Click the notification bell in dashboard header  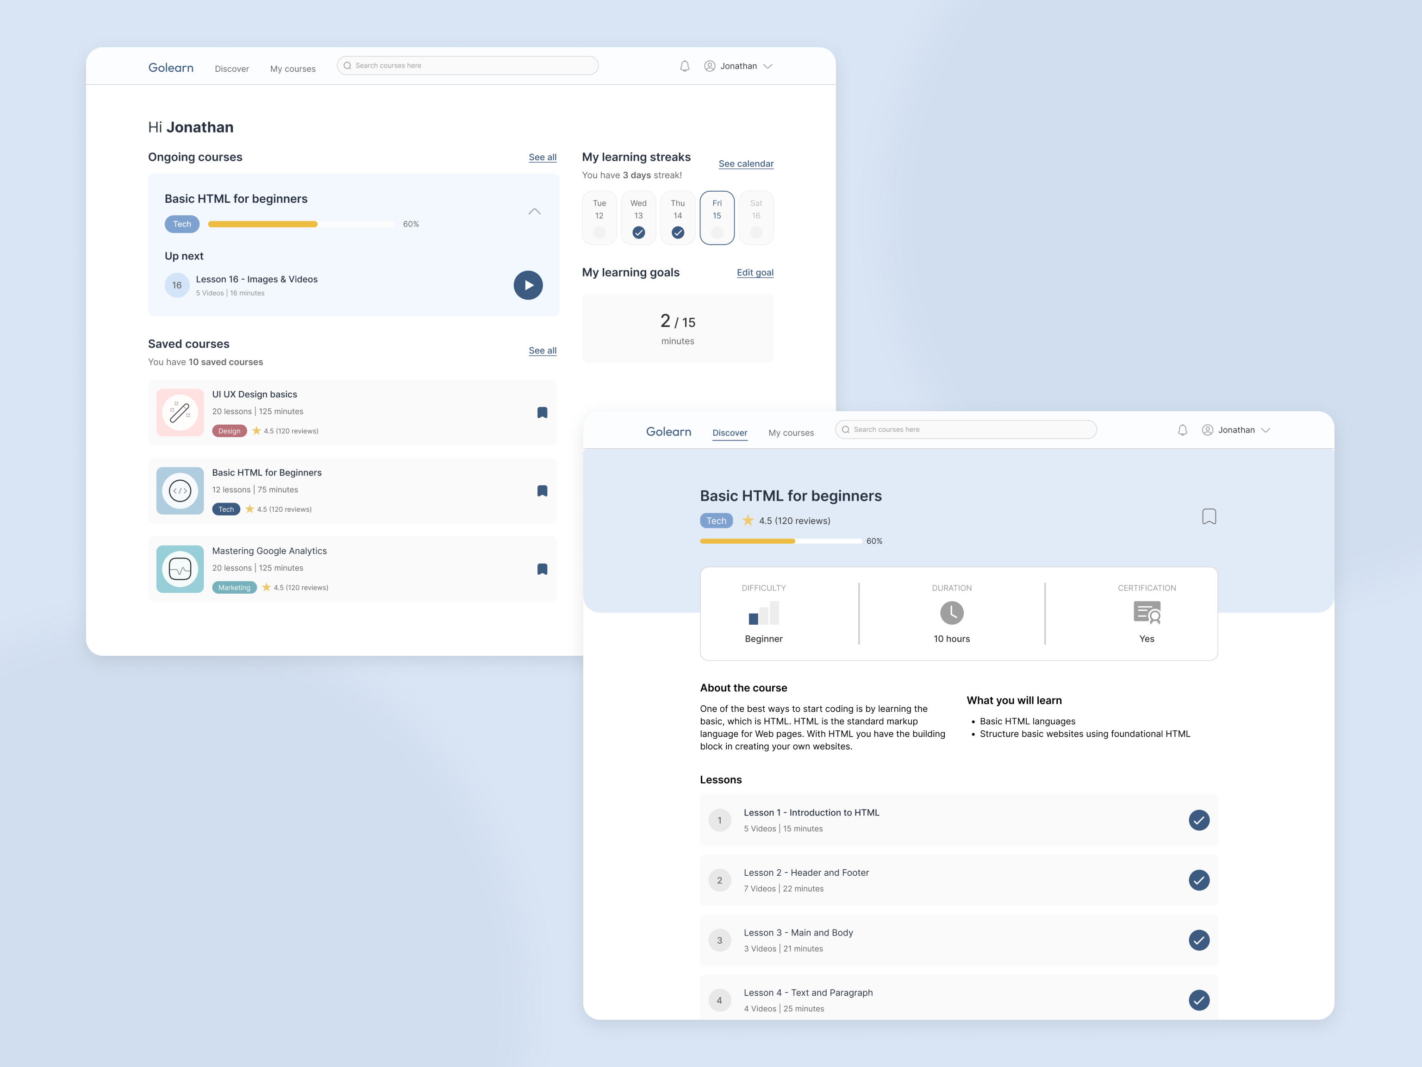(685, 66)
